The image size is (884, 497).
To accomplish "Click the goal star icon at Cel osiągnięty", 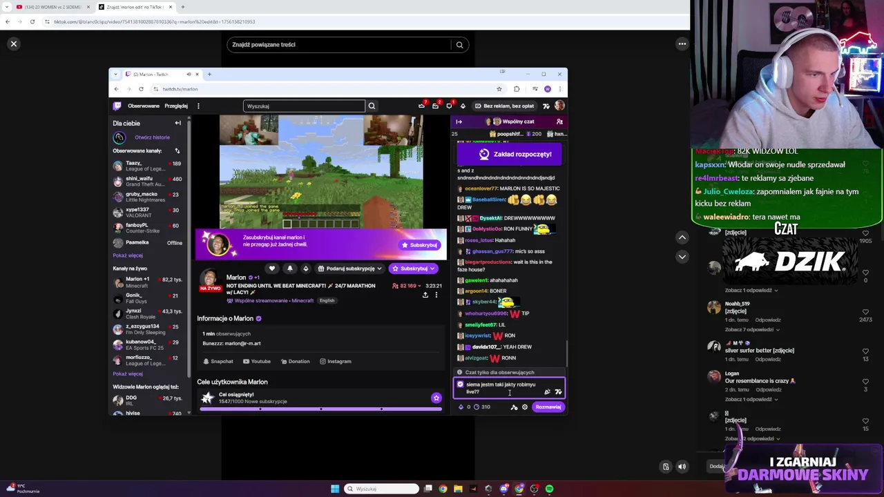I will coord(436,398).
